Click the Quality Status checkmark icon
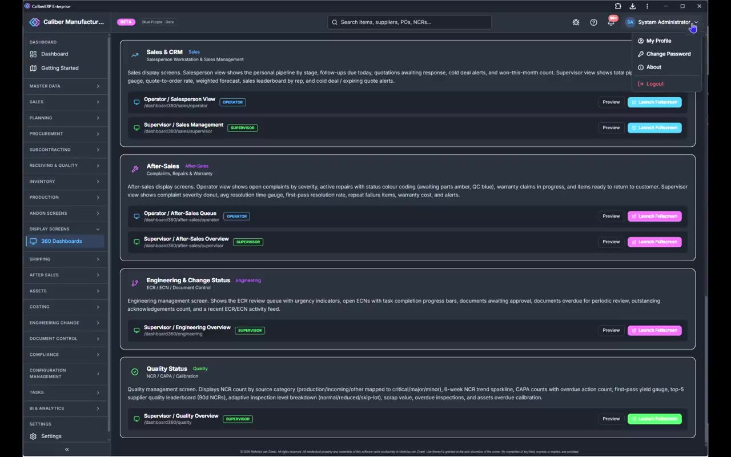This screenshot has width=731, height=457. click(135, 372)
